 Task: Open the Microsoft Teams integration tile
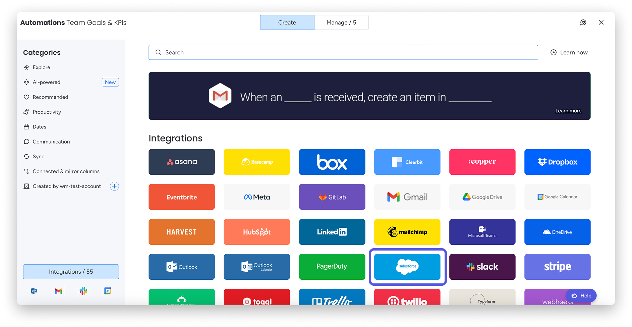click(x=482, y=232)
